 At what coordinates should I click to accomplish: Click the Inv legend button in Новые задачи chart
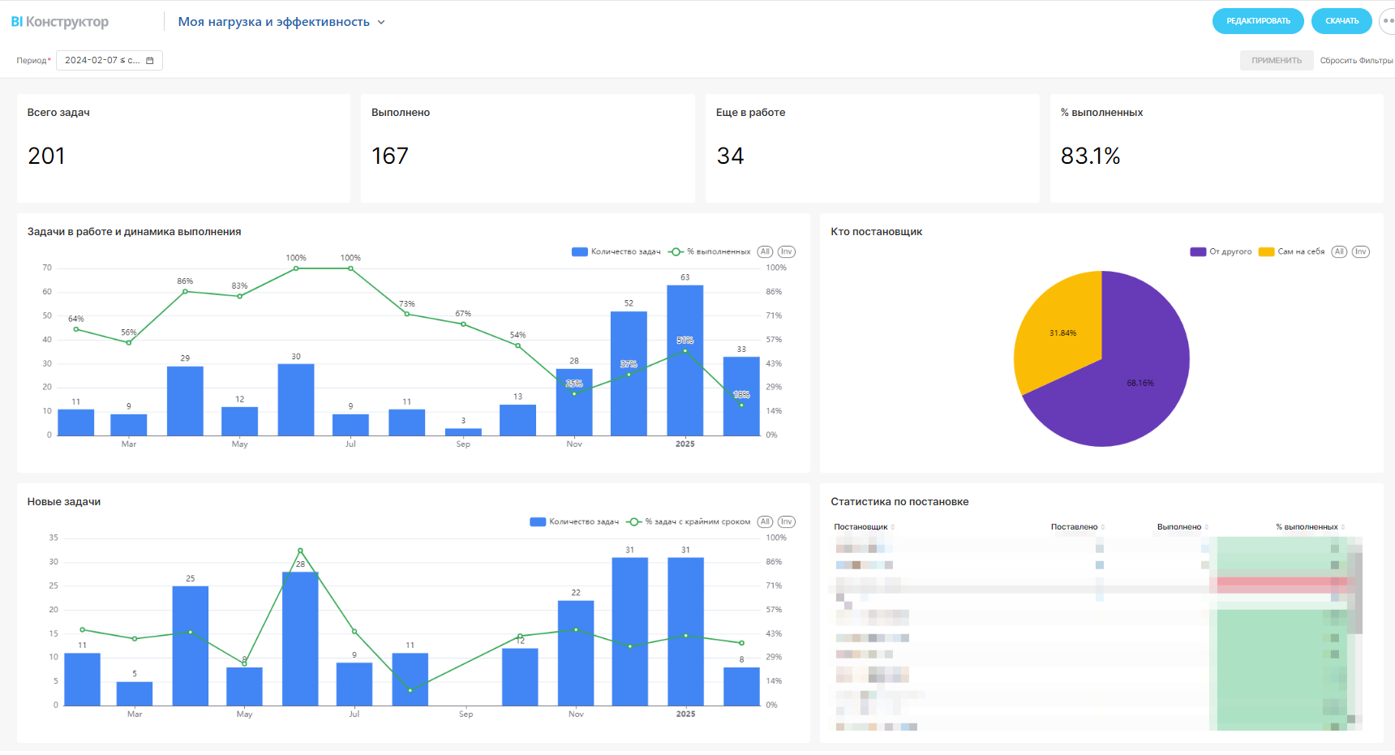pyautogui.click(x=786, y=521)
